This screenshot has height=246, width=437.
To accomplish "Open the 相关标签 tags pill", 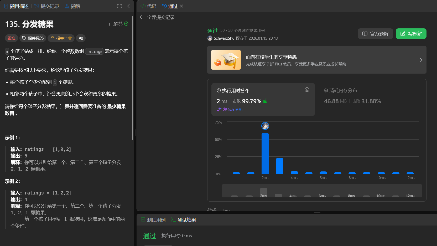I will point(33,38).
